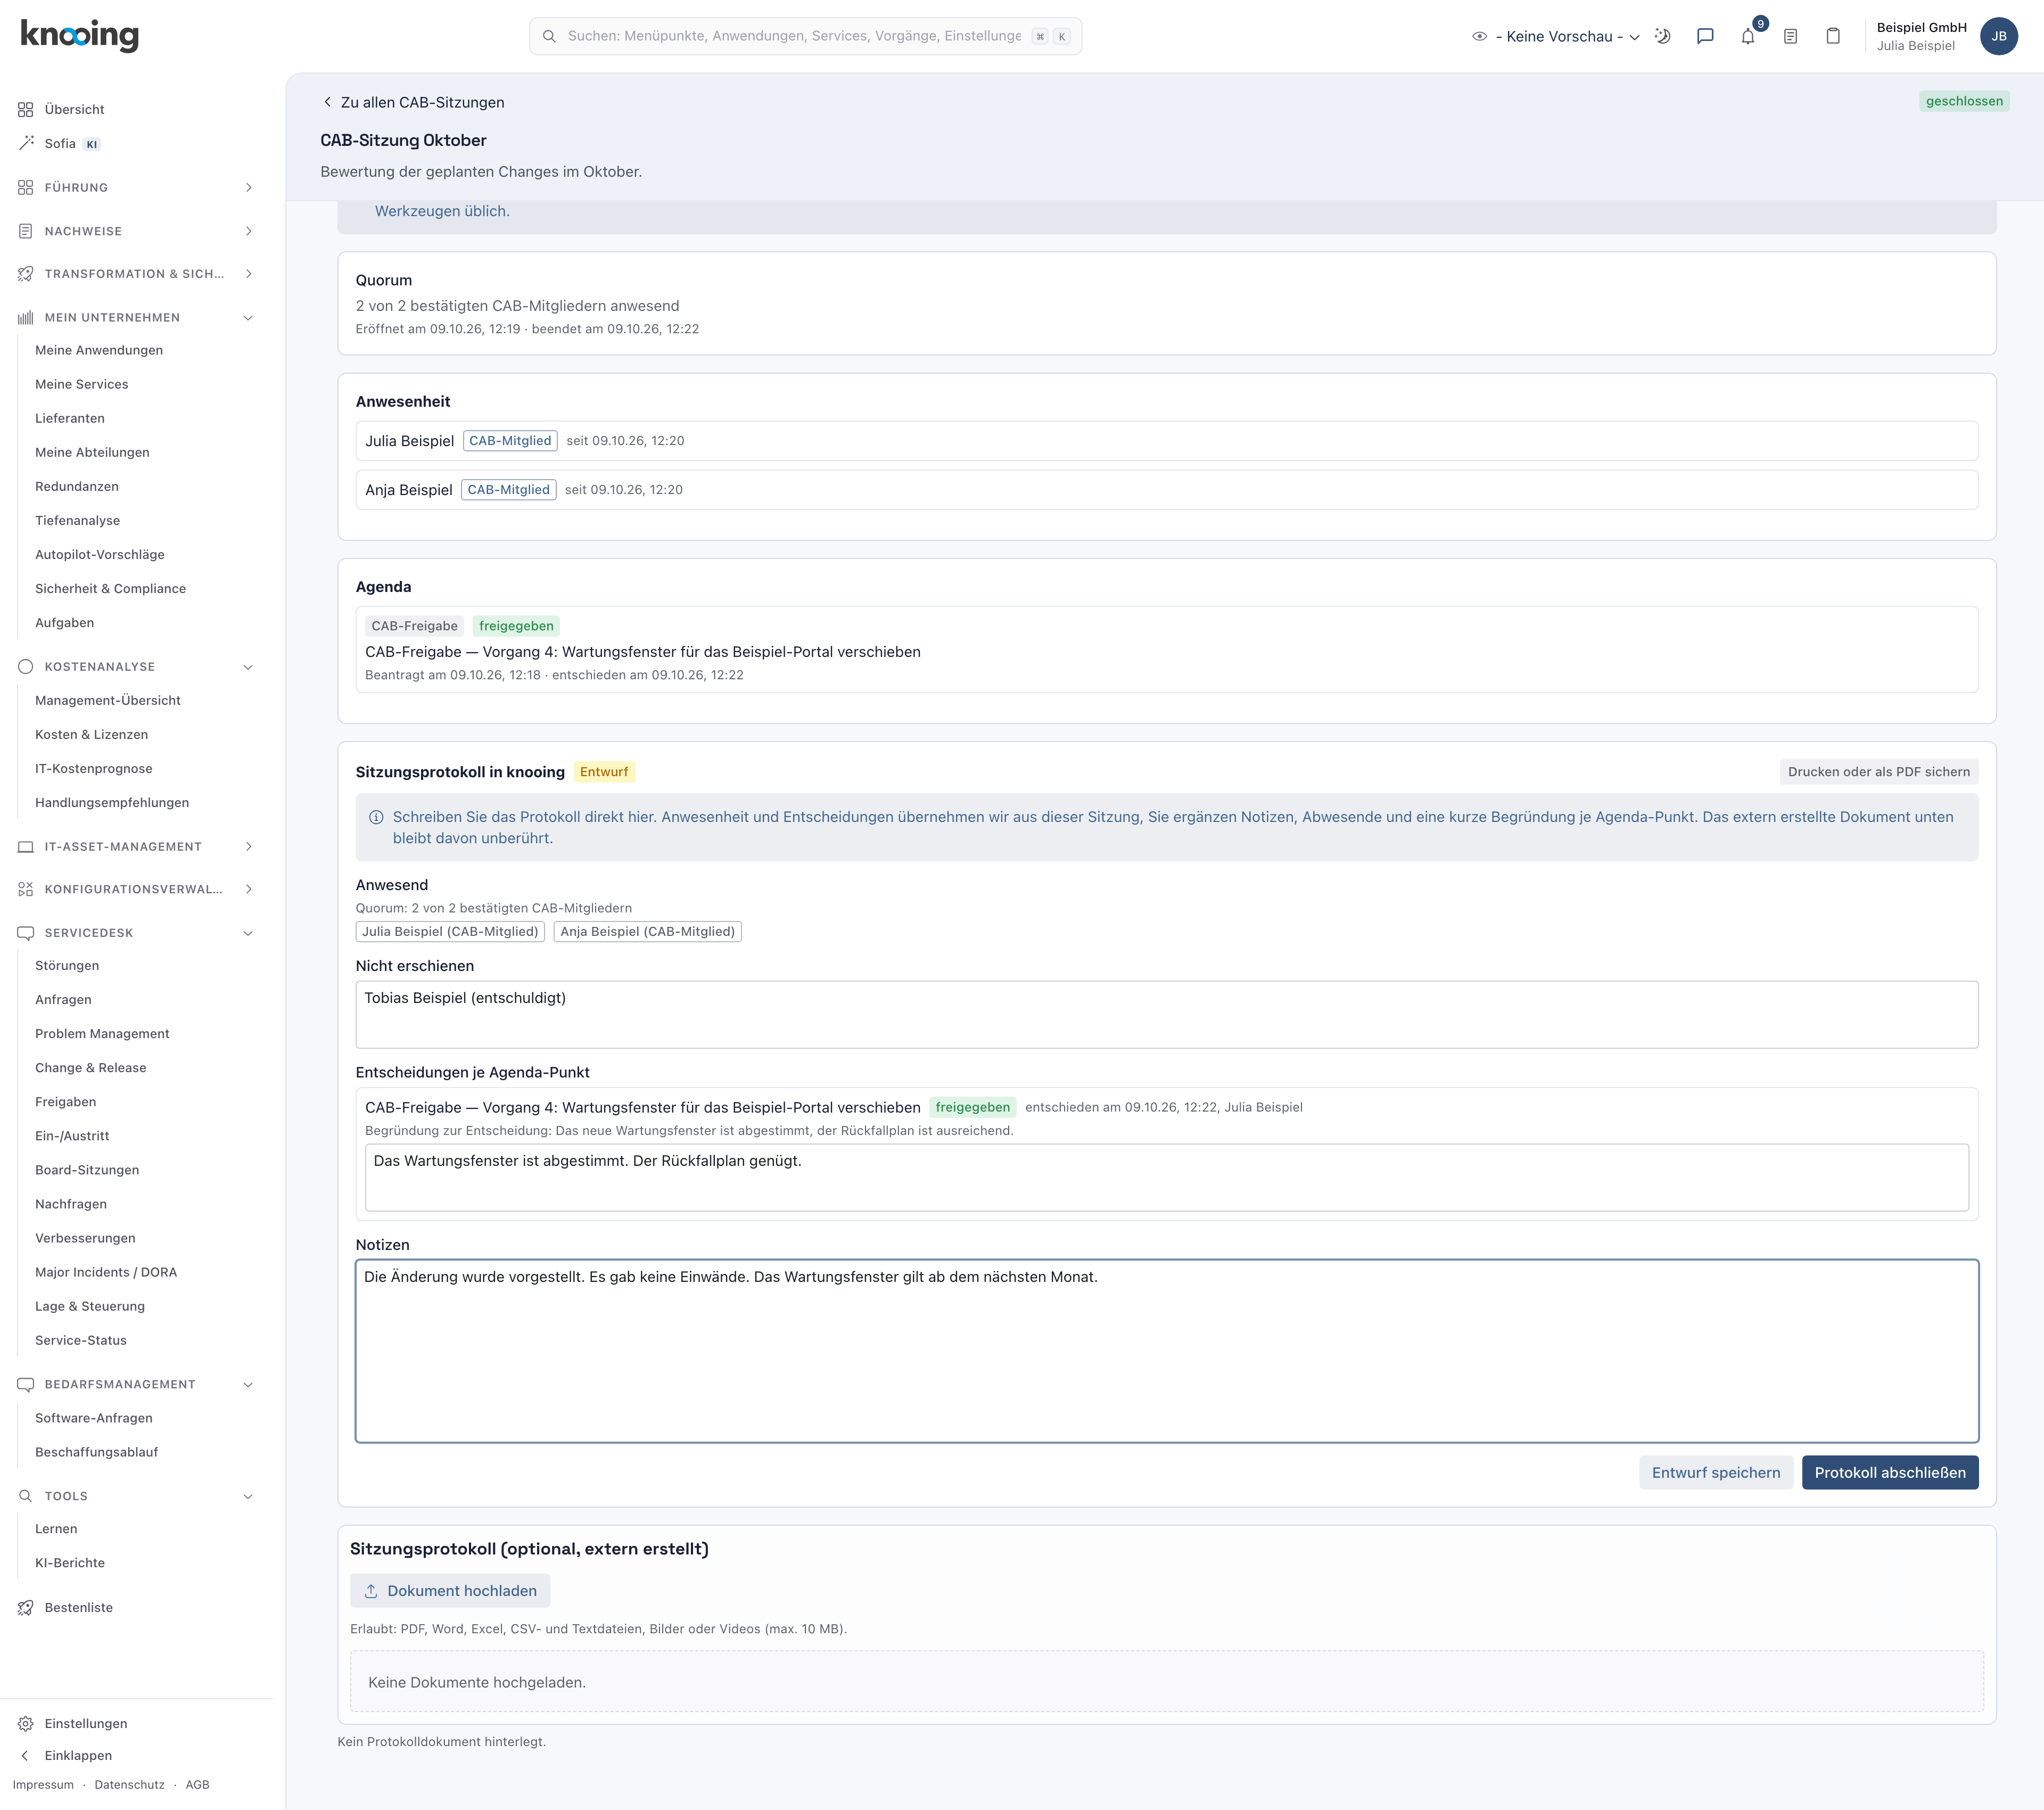
Task: Click the Einstellungen gear icon
Action: point(26,1723)
